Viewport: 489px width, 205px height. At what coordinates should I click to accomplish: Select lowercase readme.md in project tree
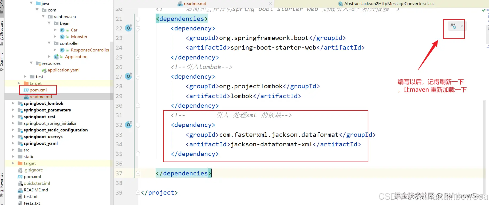pyautogui.click(x=41, y=97)
